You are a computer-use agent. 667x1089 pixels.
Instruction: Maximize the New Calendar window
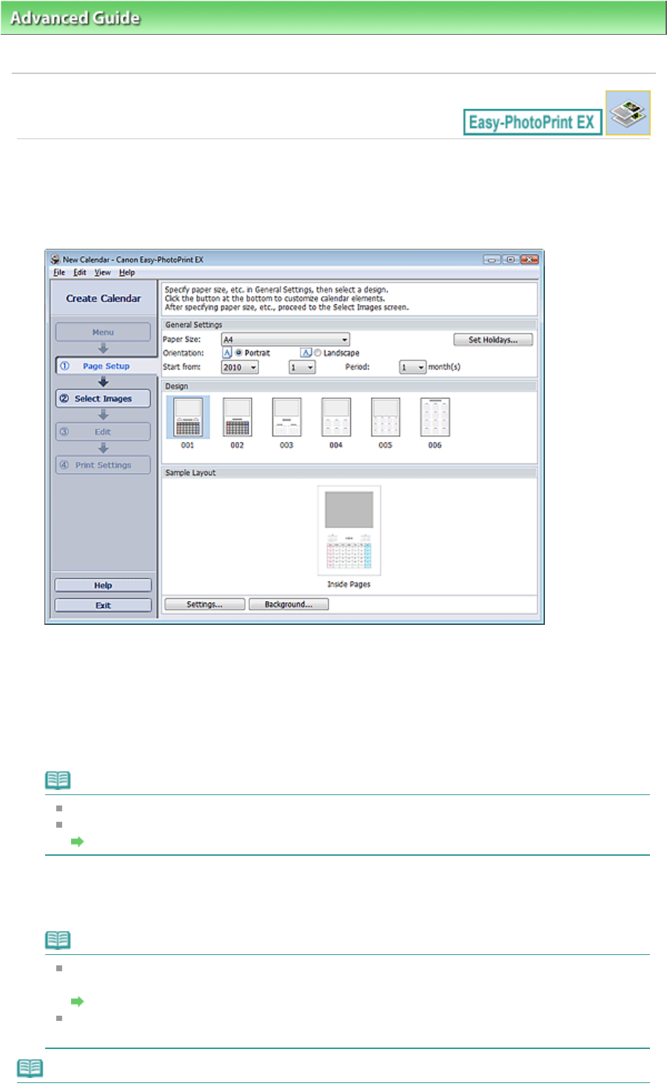(x=510, y=260)
